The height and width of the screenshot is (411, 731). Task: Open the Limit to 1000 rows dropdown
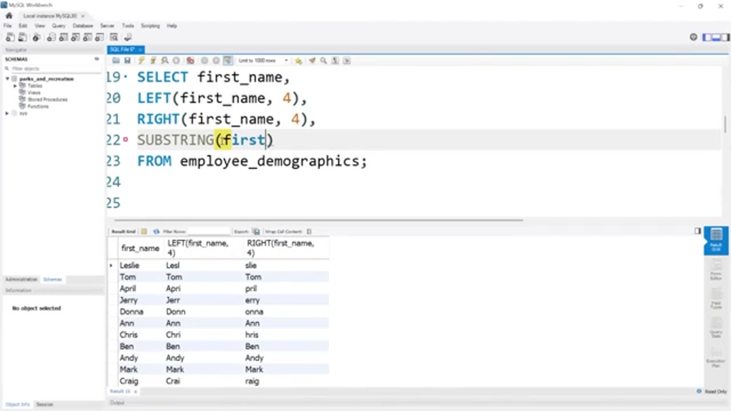click(x=263, y=61)
